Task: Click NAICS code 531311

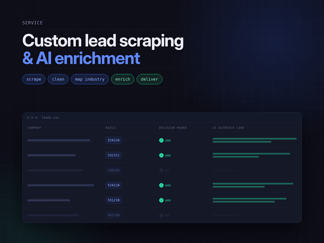Action: pos(113,155)
